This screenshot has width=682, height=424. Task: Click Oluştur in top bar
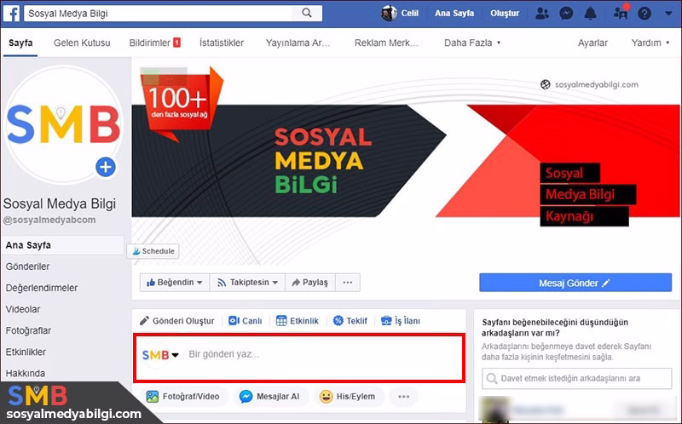(x=505, y=13)
